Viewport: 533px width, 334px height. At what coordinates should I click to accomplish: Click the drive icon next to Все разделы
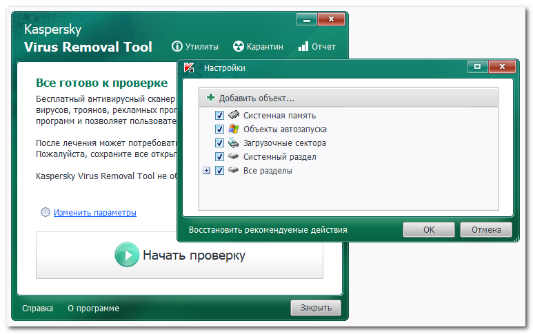click(234, 169)
